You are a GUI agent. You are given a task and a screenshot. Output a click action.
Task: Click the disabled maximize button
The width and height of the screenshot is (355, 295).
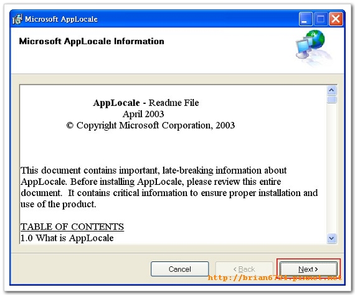pos(321,19)
